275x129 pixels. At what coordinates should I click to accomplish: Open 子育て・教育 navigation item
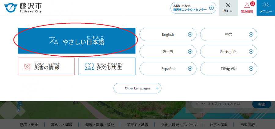point(137,125)
